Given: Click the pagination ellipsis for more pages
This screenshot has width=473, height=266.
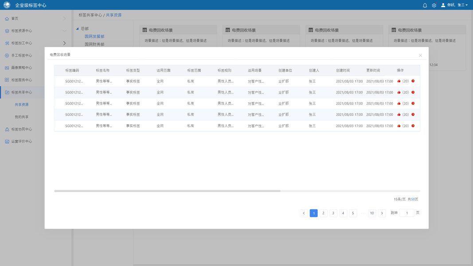Looking at the screenshot, I should [363, 213].
